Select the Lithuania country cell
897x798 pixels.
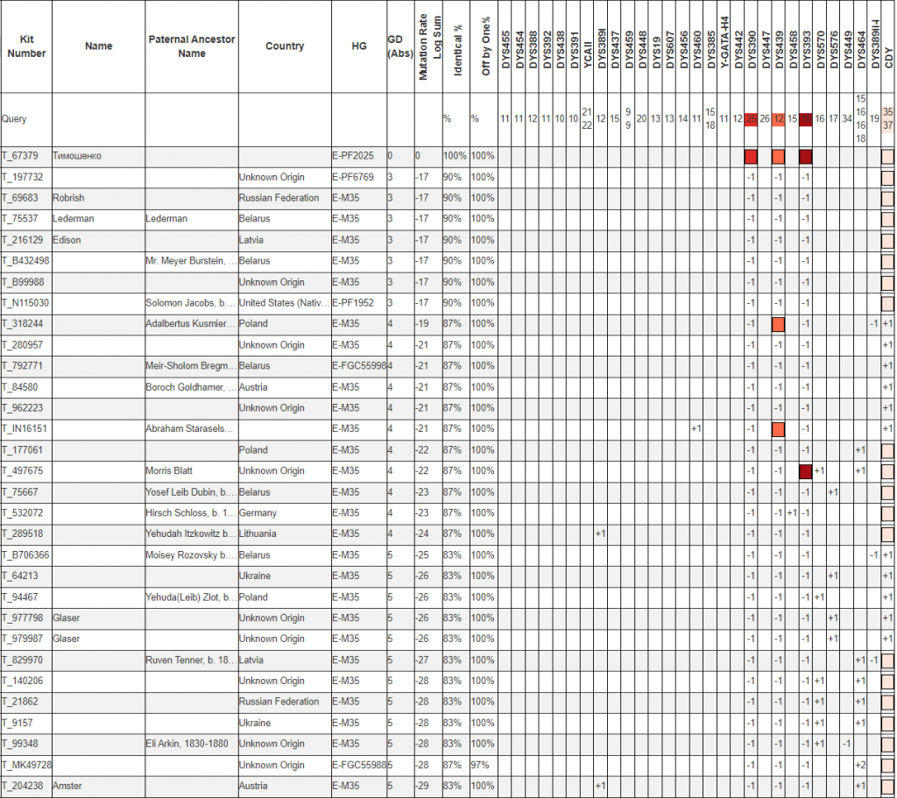[x=261, y=534]
